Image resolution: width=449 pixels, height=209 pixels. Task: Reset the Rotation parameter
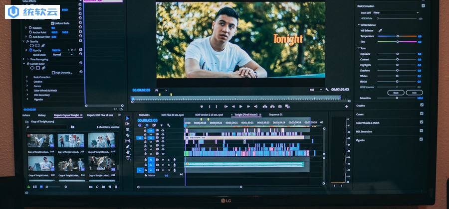click(x=80, y=28)
